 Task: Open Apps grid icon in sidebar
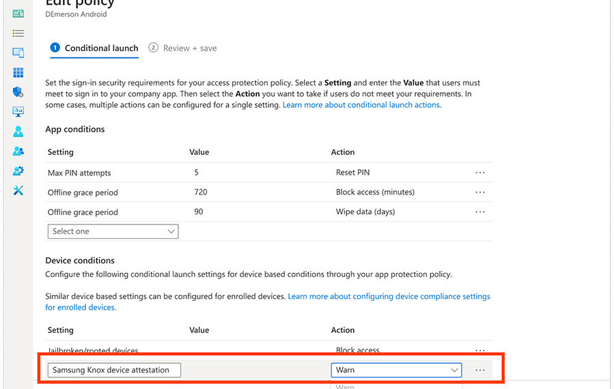(18, 72)
